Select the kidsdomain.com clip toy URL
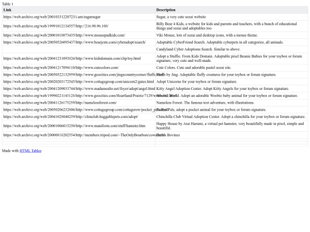Viewport: 310px width, 232px height. click(x=72, y=58)
